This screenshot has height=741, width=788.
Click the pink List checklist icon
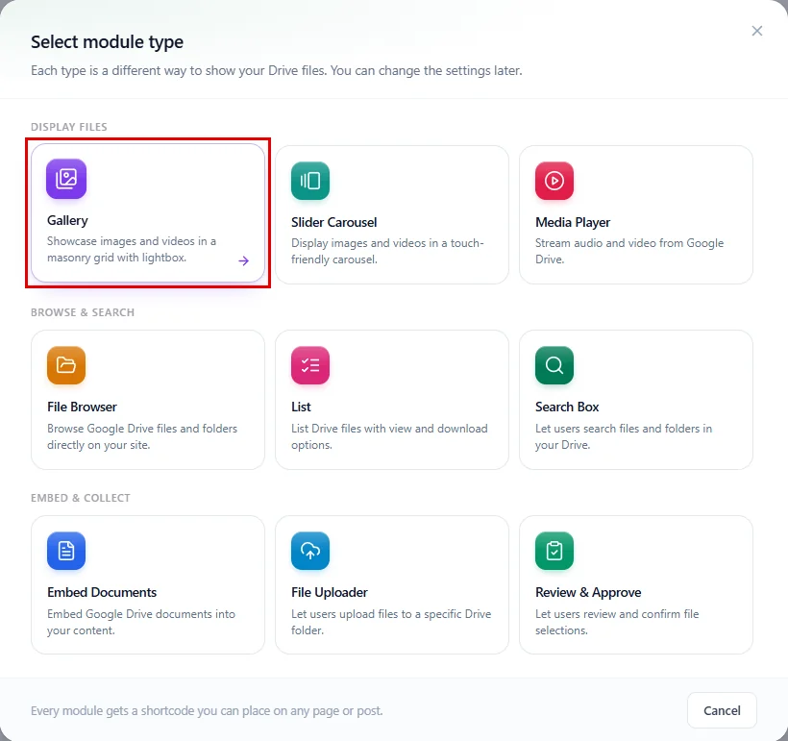pyautogui.click(x=310, y=365)
